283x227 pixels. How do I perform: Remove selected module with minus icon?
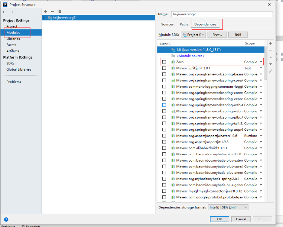point(52,12)
